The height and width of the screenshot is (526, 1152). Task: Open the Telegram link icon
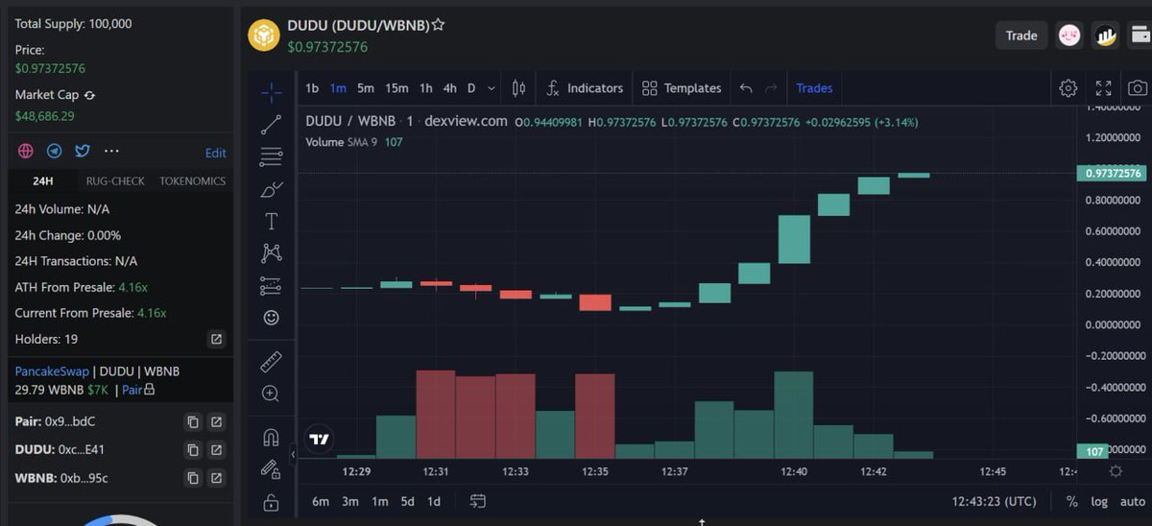[55, 152]
